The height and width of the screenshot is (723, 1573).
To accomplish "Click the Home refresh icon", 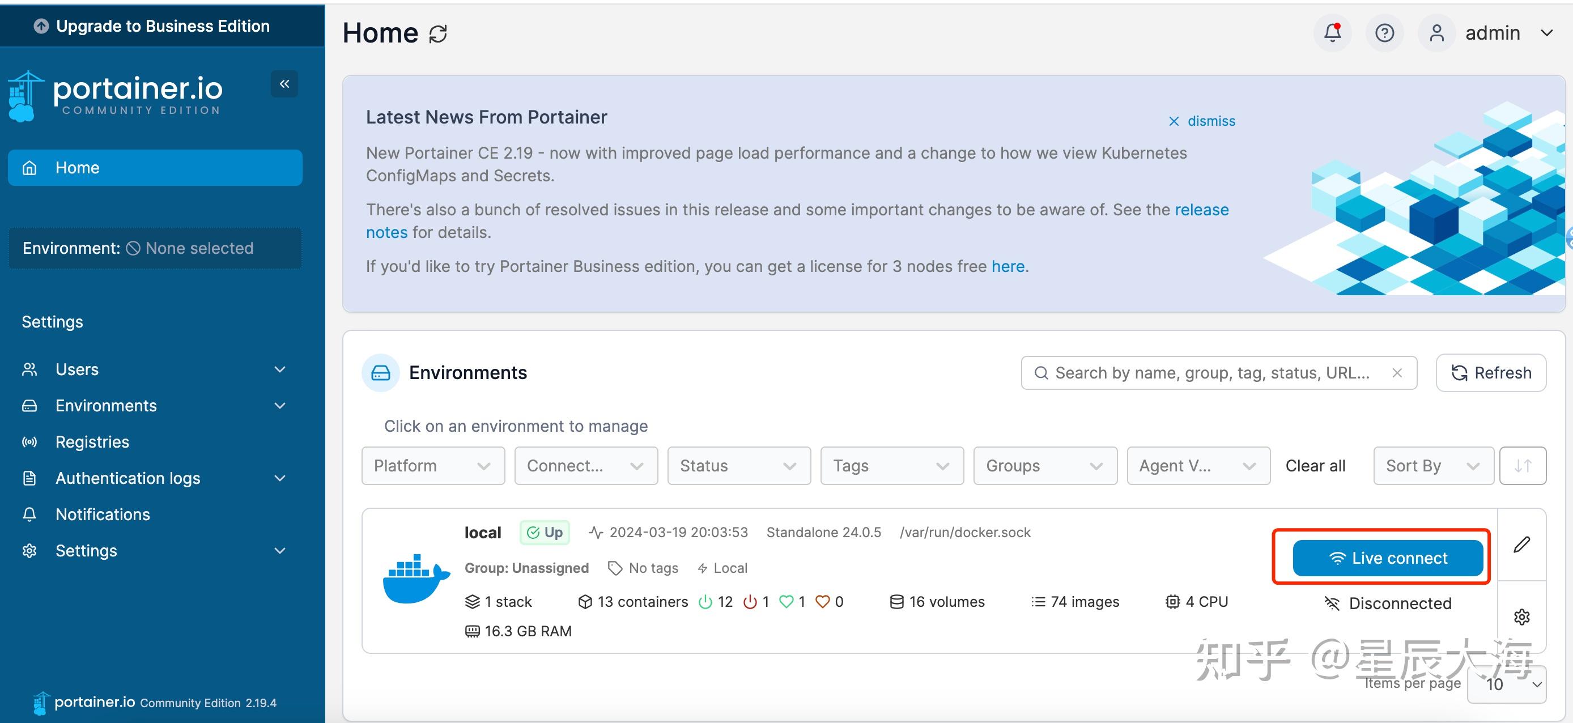I will (x=439, y=33).
